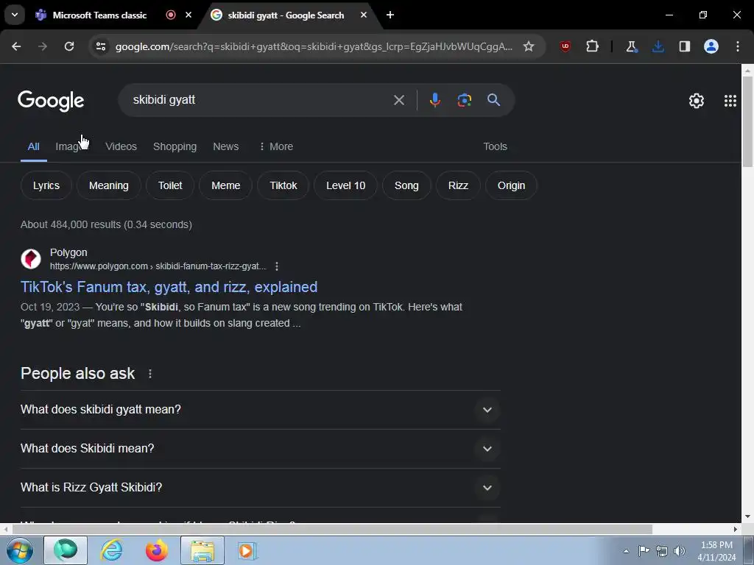The width and height of the screenshot is (754, 565).
Task: Select the All results tab
Action: tap(33, 146)
